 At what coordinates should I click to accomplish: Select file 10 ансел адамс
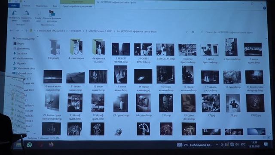[x=52, y=81]
